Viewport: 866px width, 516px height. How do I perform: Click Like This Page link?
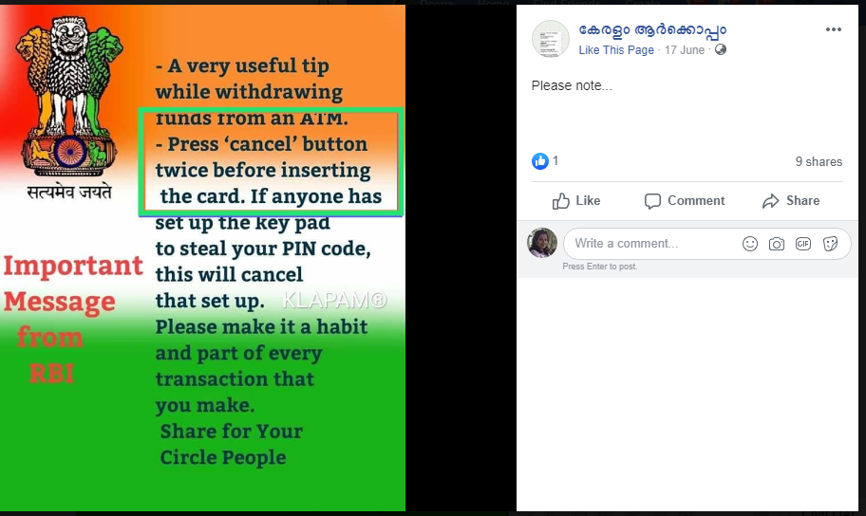pyautogui.click(x=616, y=49)
